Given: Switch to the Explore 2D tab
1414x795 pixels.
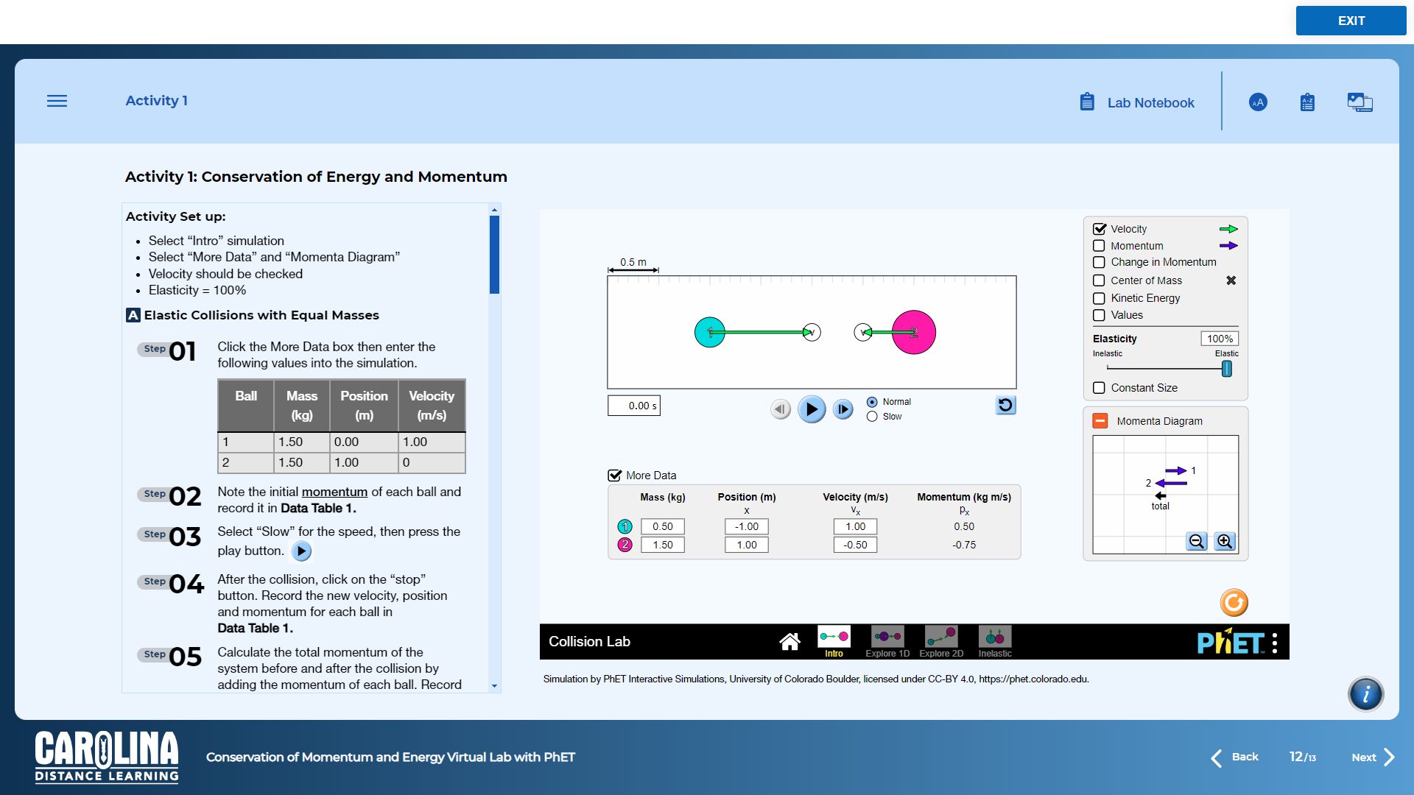Looking at the screenshot, I should tap(943, 637).
